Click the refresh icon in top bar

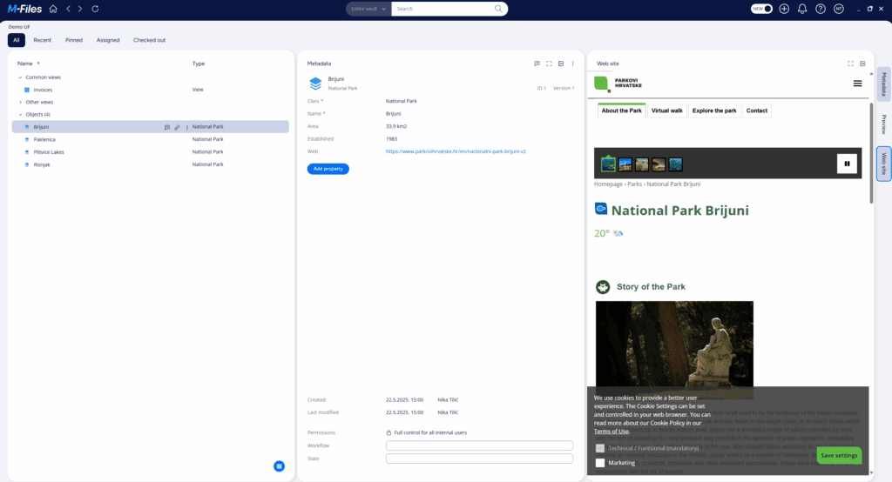point(95,9)
